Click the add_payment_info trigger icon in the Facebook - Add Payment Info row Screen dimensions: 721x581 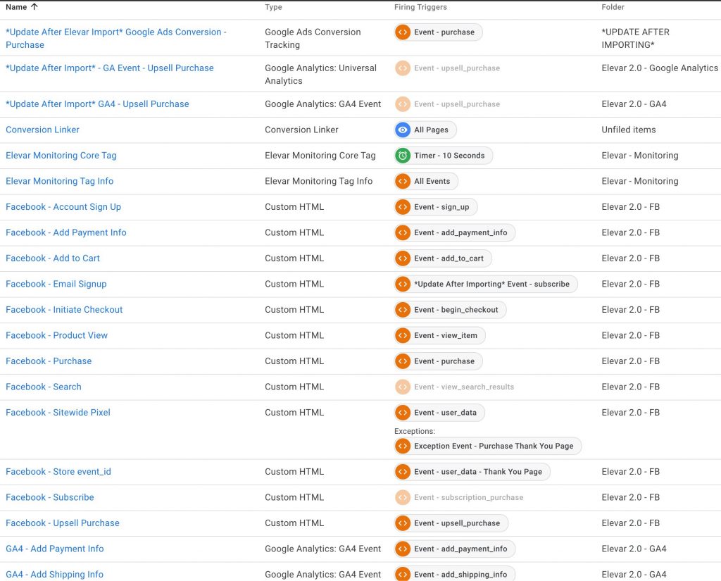[403, 233]
